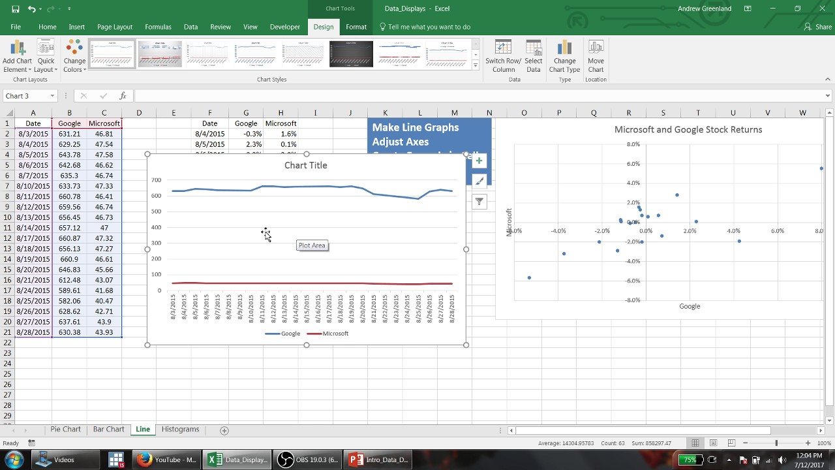Open Videos folder in taskbar
The image size is (835, 470).
tap(64, 460)
